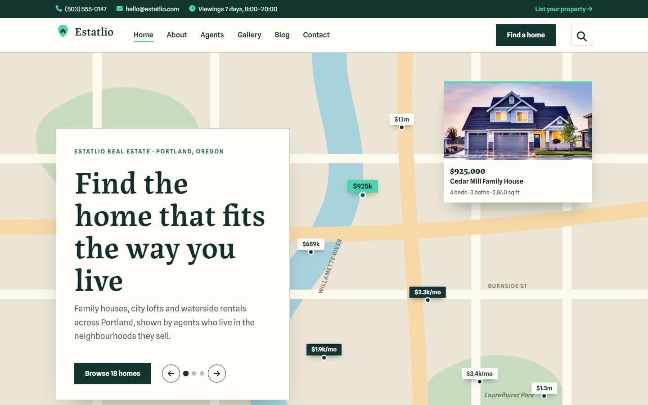Image resolution: width=648 pixels, height=405 pixels.
Task: Open search with the magnifier icon
Action: [581, 35]
